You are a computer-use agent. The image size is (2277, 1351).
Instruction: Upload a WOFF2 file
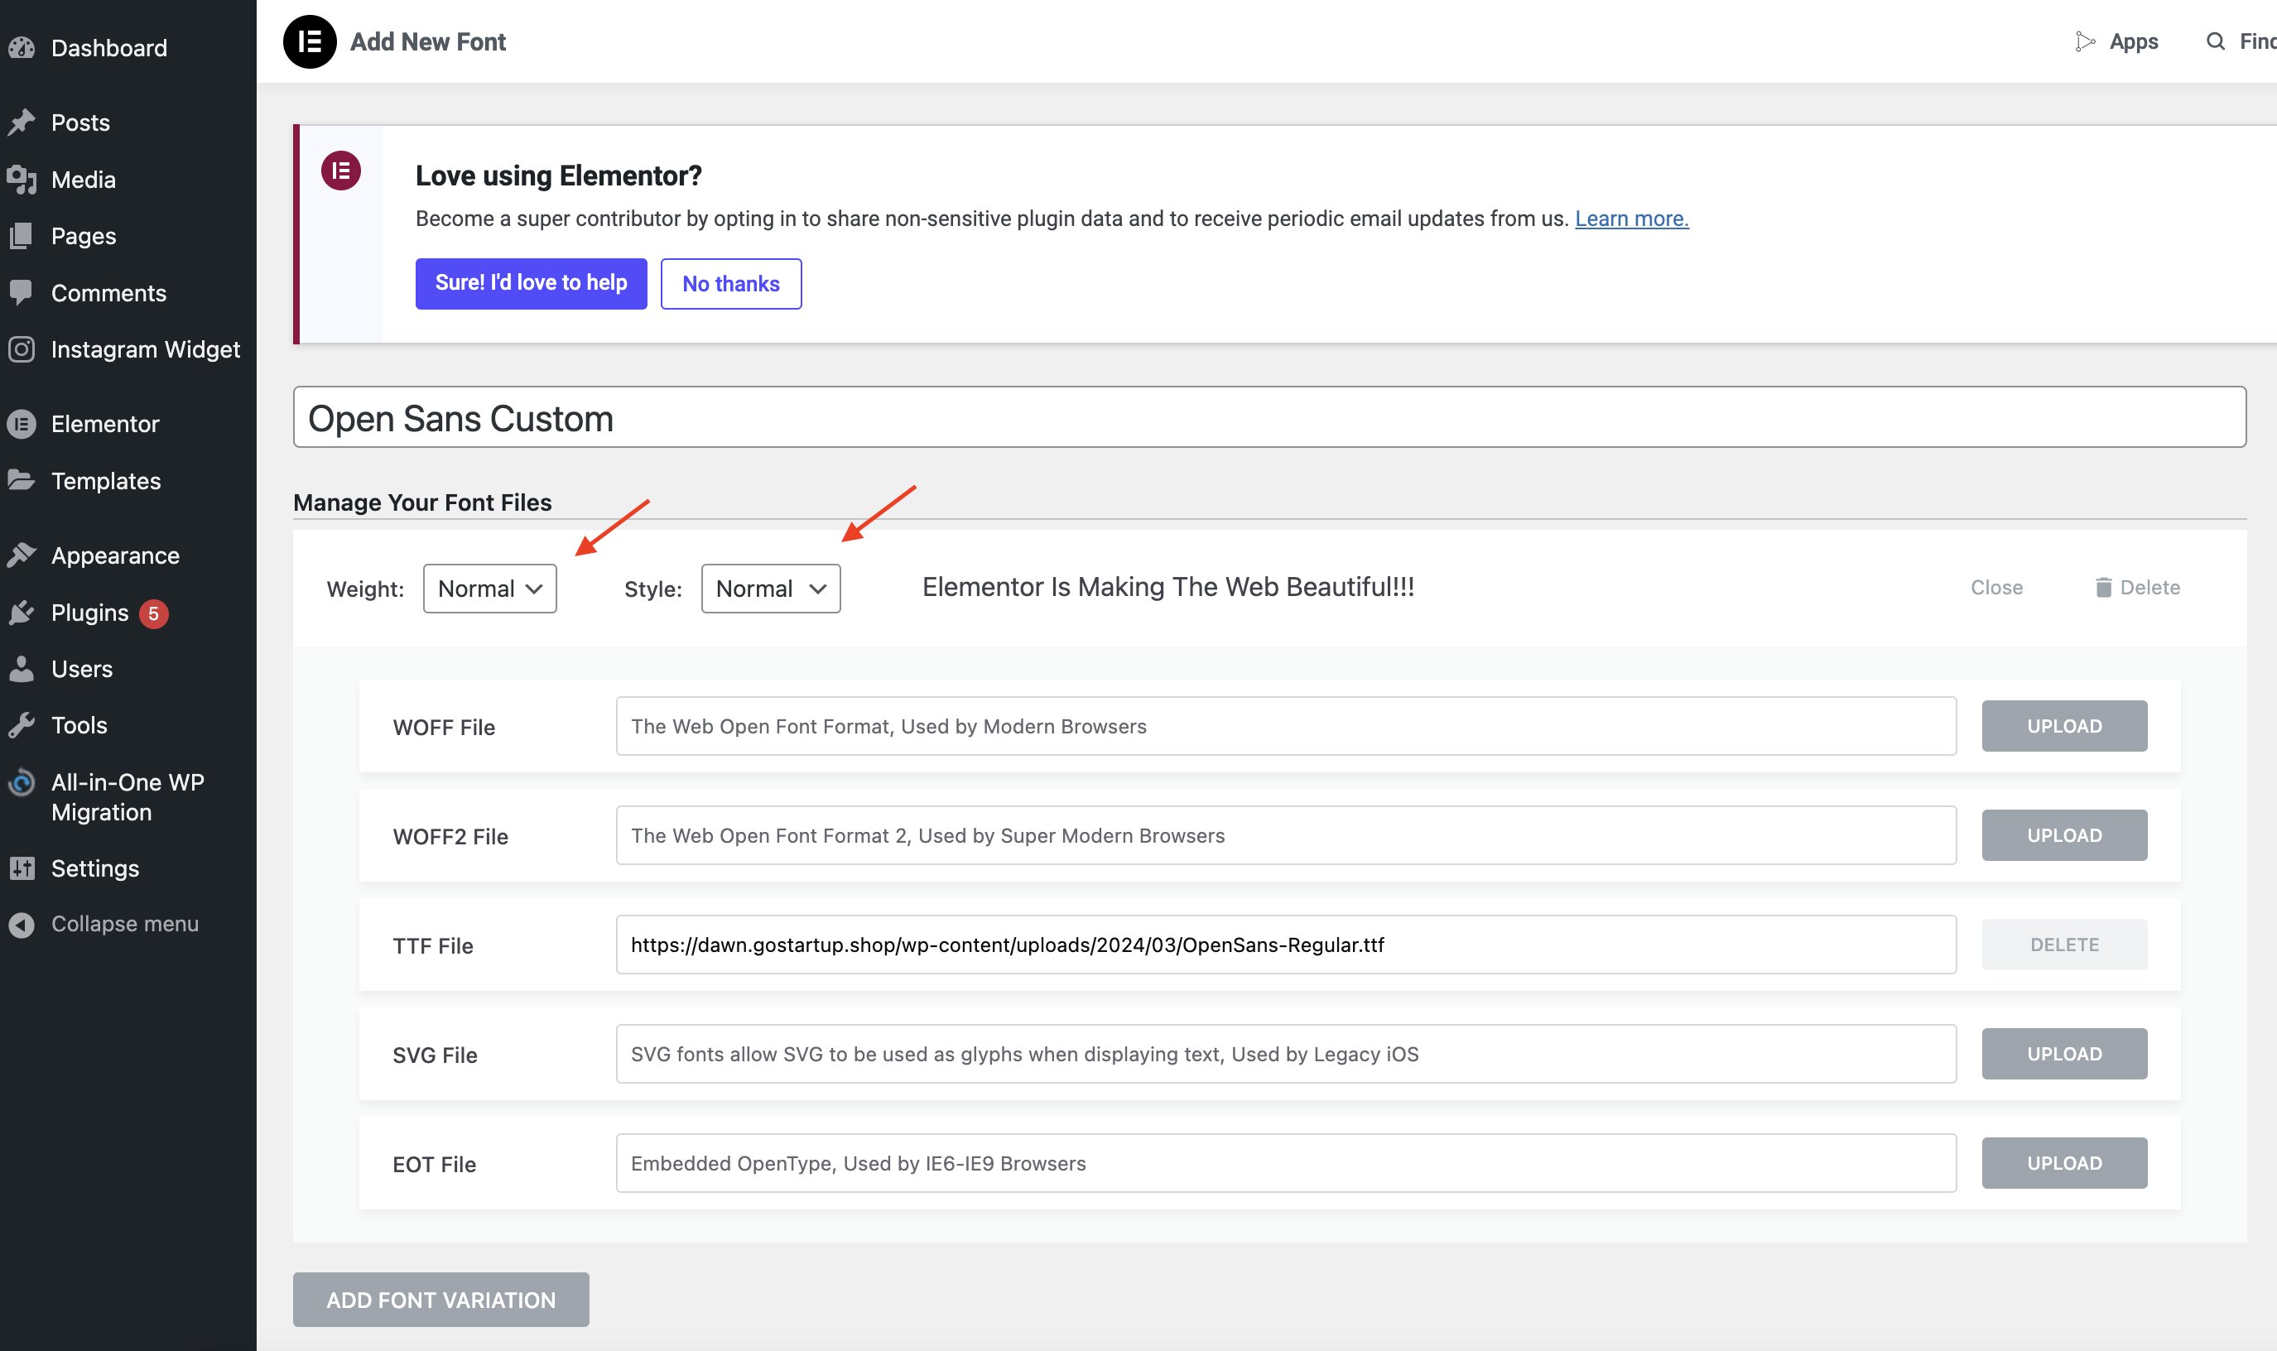[x=2064, y=834]
